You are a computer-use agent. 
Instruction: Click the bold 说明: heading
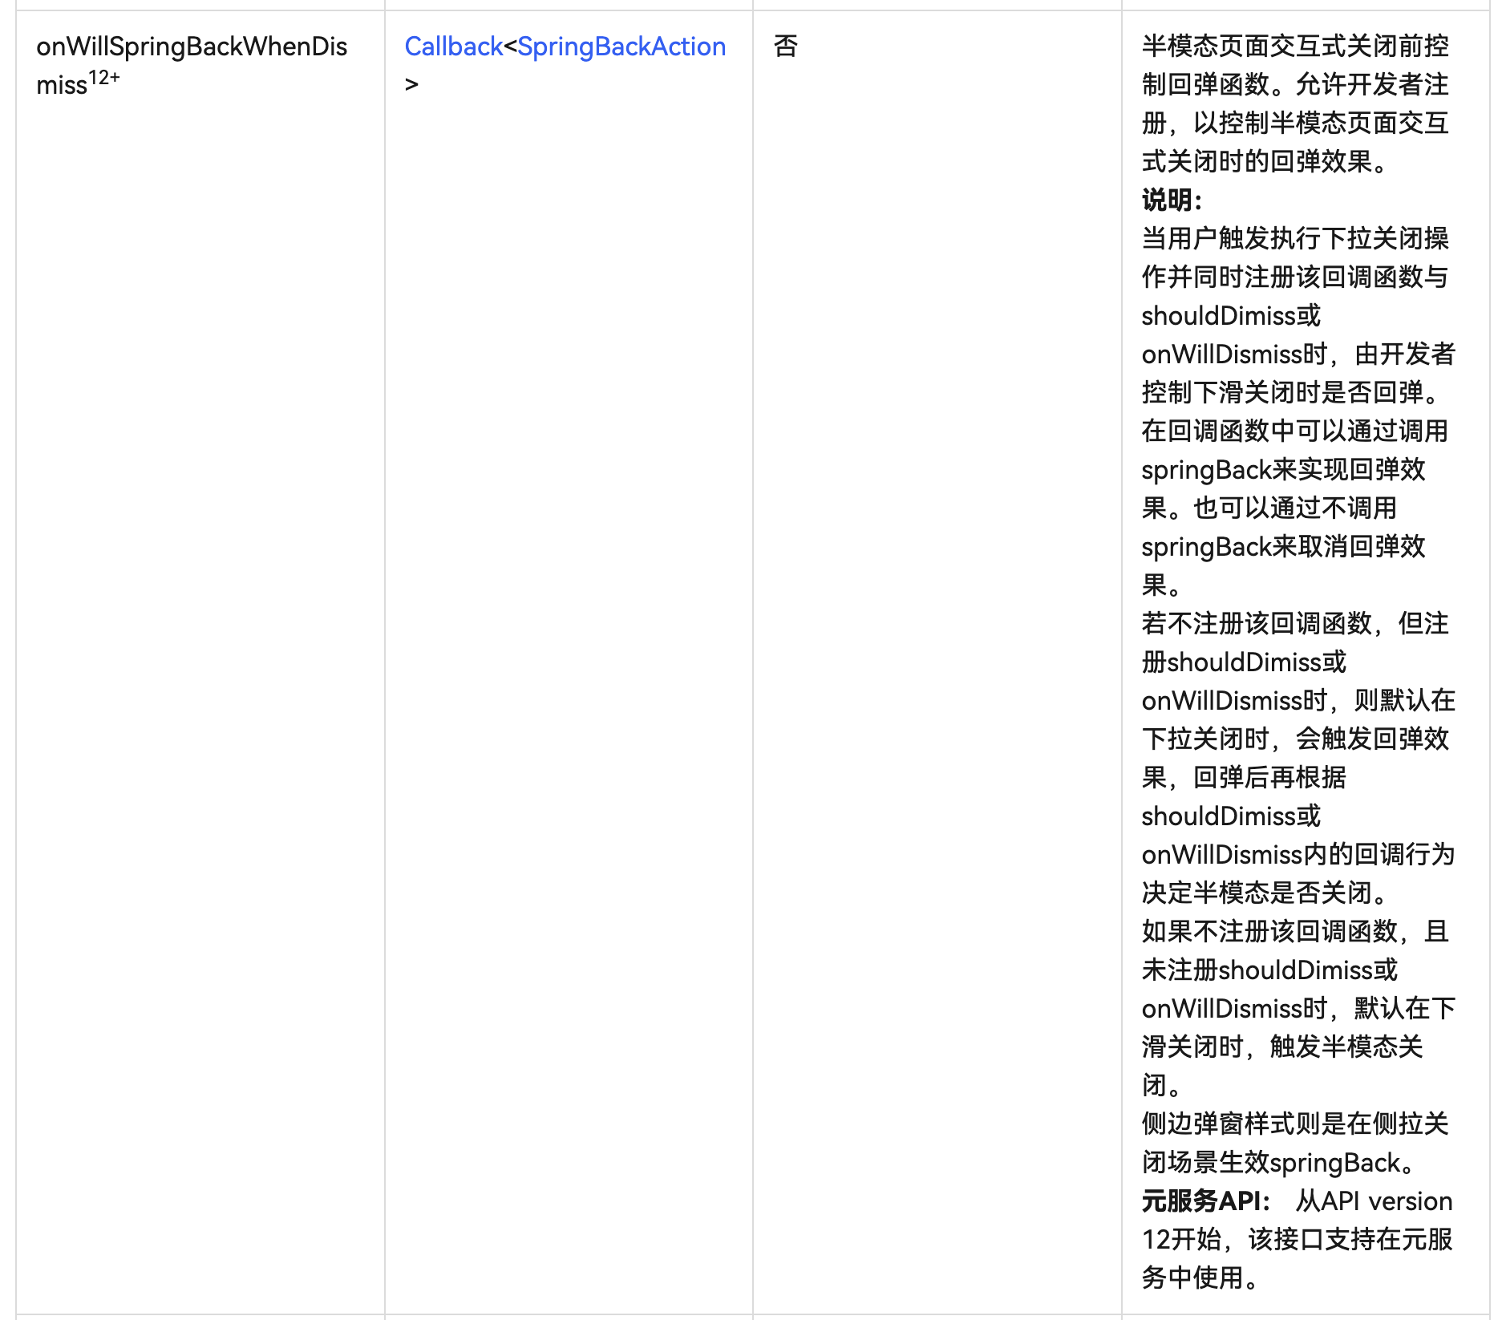coord(1172,200)
